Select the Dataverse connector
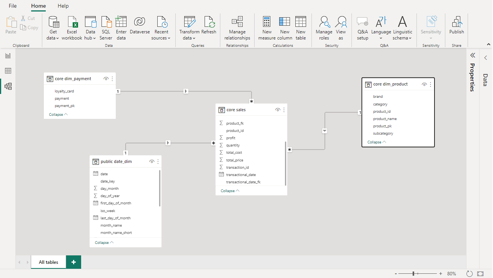Screen dimensions: 493x278 139,27
